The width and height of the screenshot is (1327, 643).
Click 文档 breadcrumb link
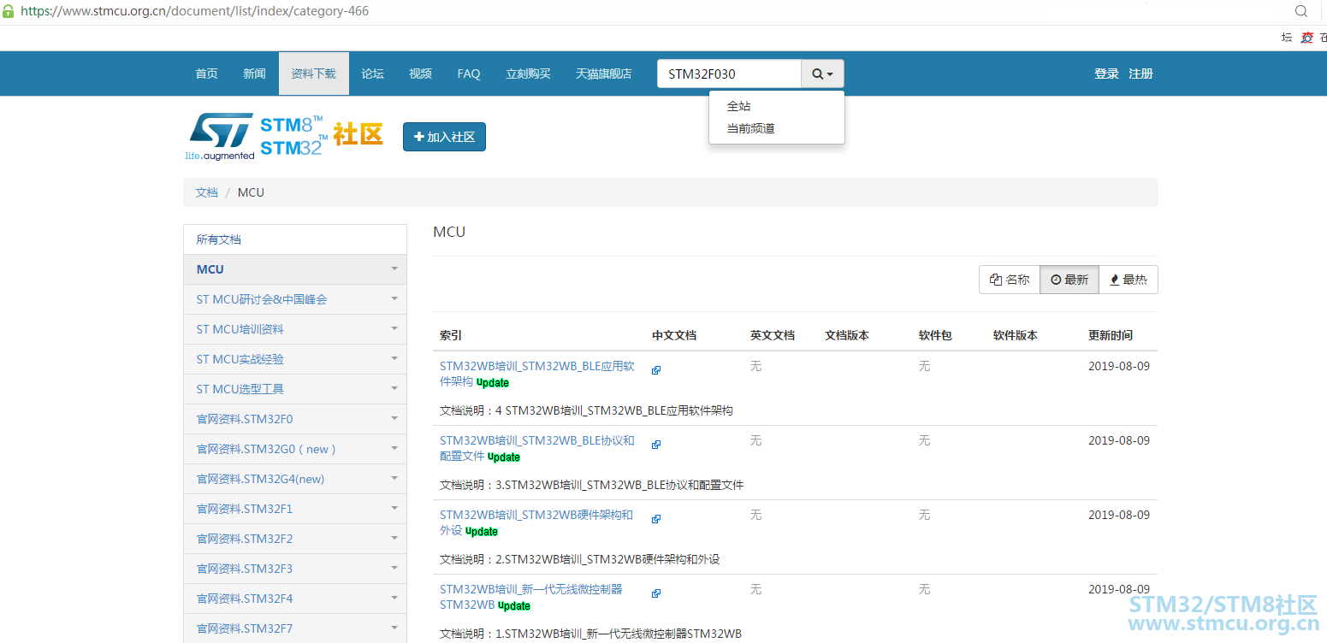click(x=207, y=192)
